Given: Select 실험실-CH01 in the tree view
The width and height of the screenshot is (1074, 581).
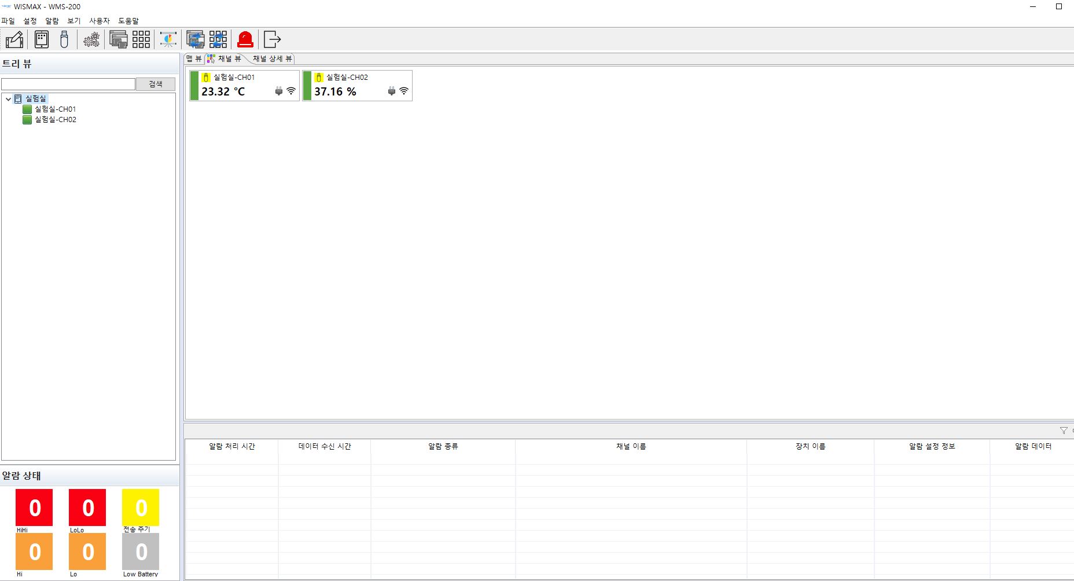Looking at the screenshot, I should tap(55, 109).
